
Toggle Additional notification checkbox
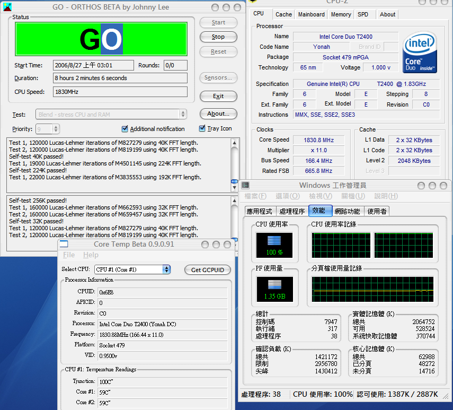125,129
